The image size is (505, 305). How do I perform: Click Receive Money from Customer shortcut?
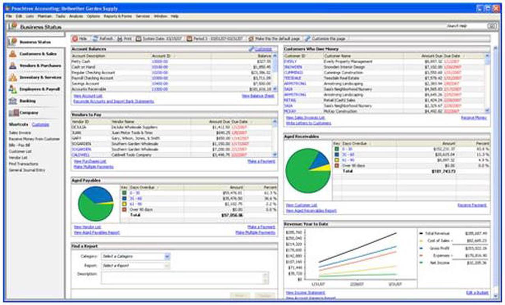pyautogui.click(x=34, y=139)
